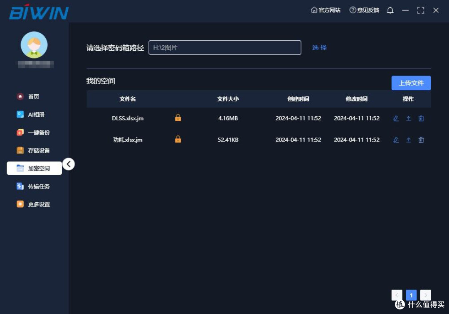Delete 功耗.xlsx.jm with the trash icon

click(x=421, y=140)
